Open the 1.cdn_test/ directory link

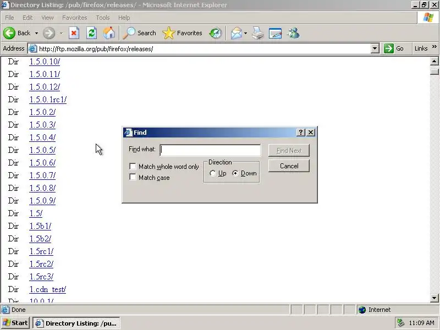pos(48,289)
